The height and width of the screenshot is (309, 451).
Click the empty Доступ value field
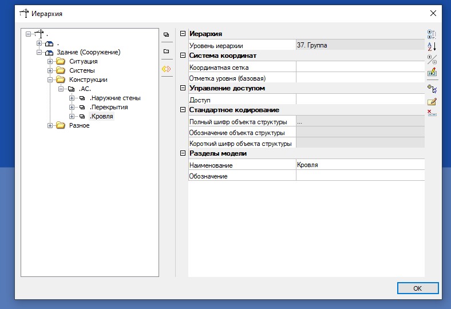point(359,100)
